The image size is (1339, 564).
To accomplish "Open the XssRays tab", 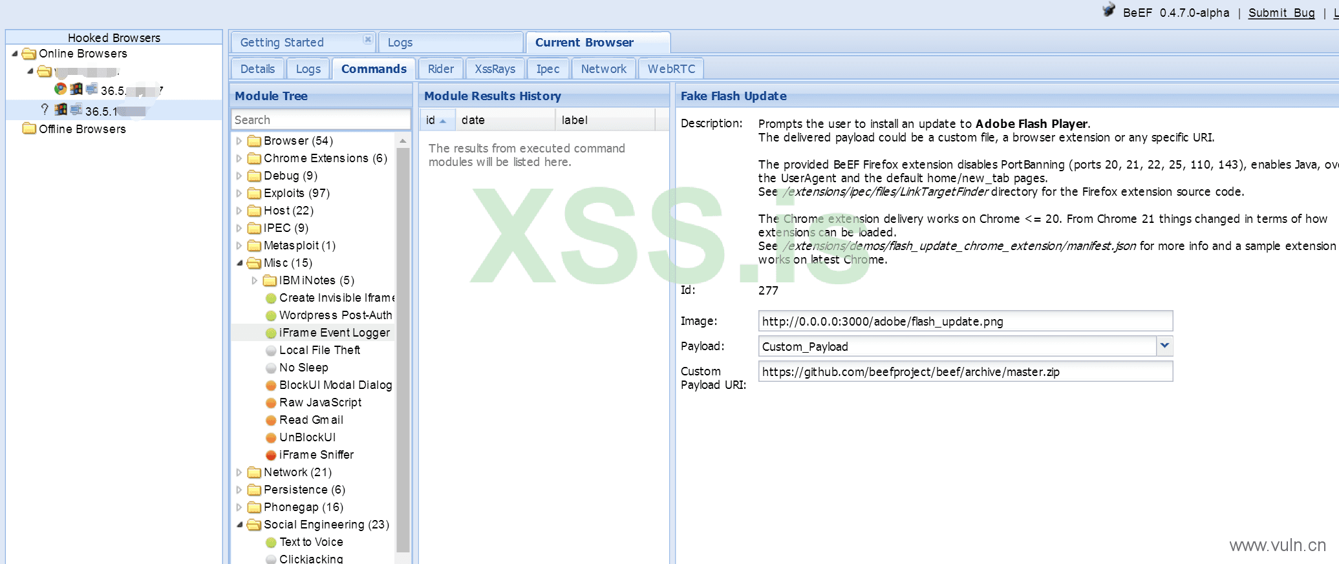I will 495,69.
